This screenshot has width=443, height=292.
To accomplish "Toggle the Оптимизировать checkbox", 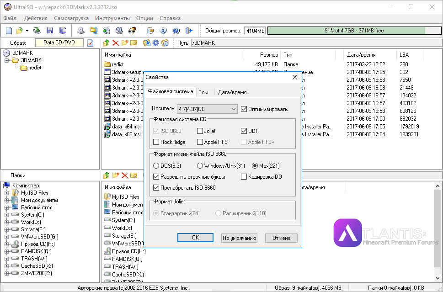I will pyautogui.click(x=244, y=109).
